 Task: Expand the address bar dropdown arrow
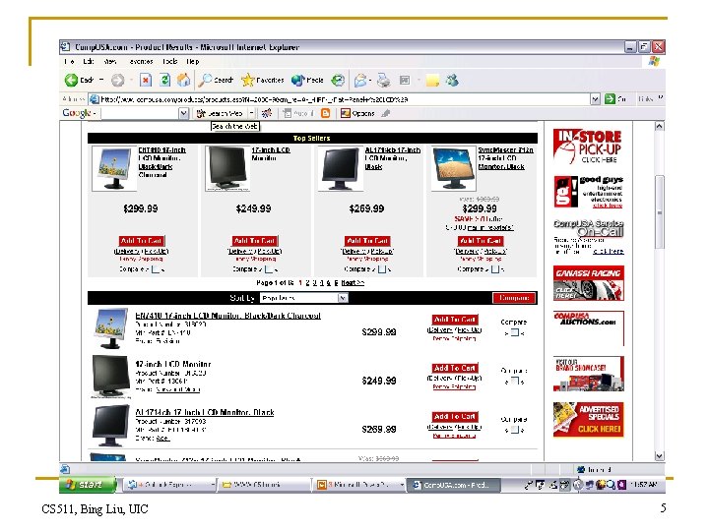point(595,99)
